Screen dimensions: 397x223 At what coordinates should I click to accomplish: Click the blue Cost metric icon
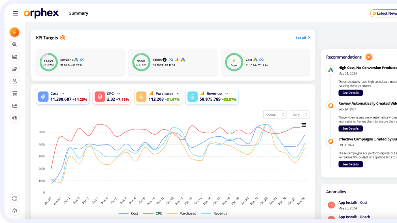[x=43, y=97]
